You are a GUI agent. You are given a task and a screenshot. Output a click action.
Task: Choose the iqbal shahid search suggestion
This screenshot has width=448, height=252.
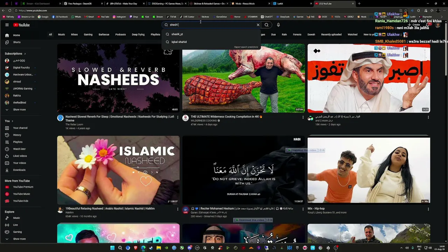212,42
